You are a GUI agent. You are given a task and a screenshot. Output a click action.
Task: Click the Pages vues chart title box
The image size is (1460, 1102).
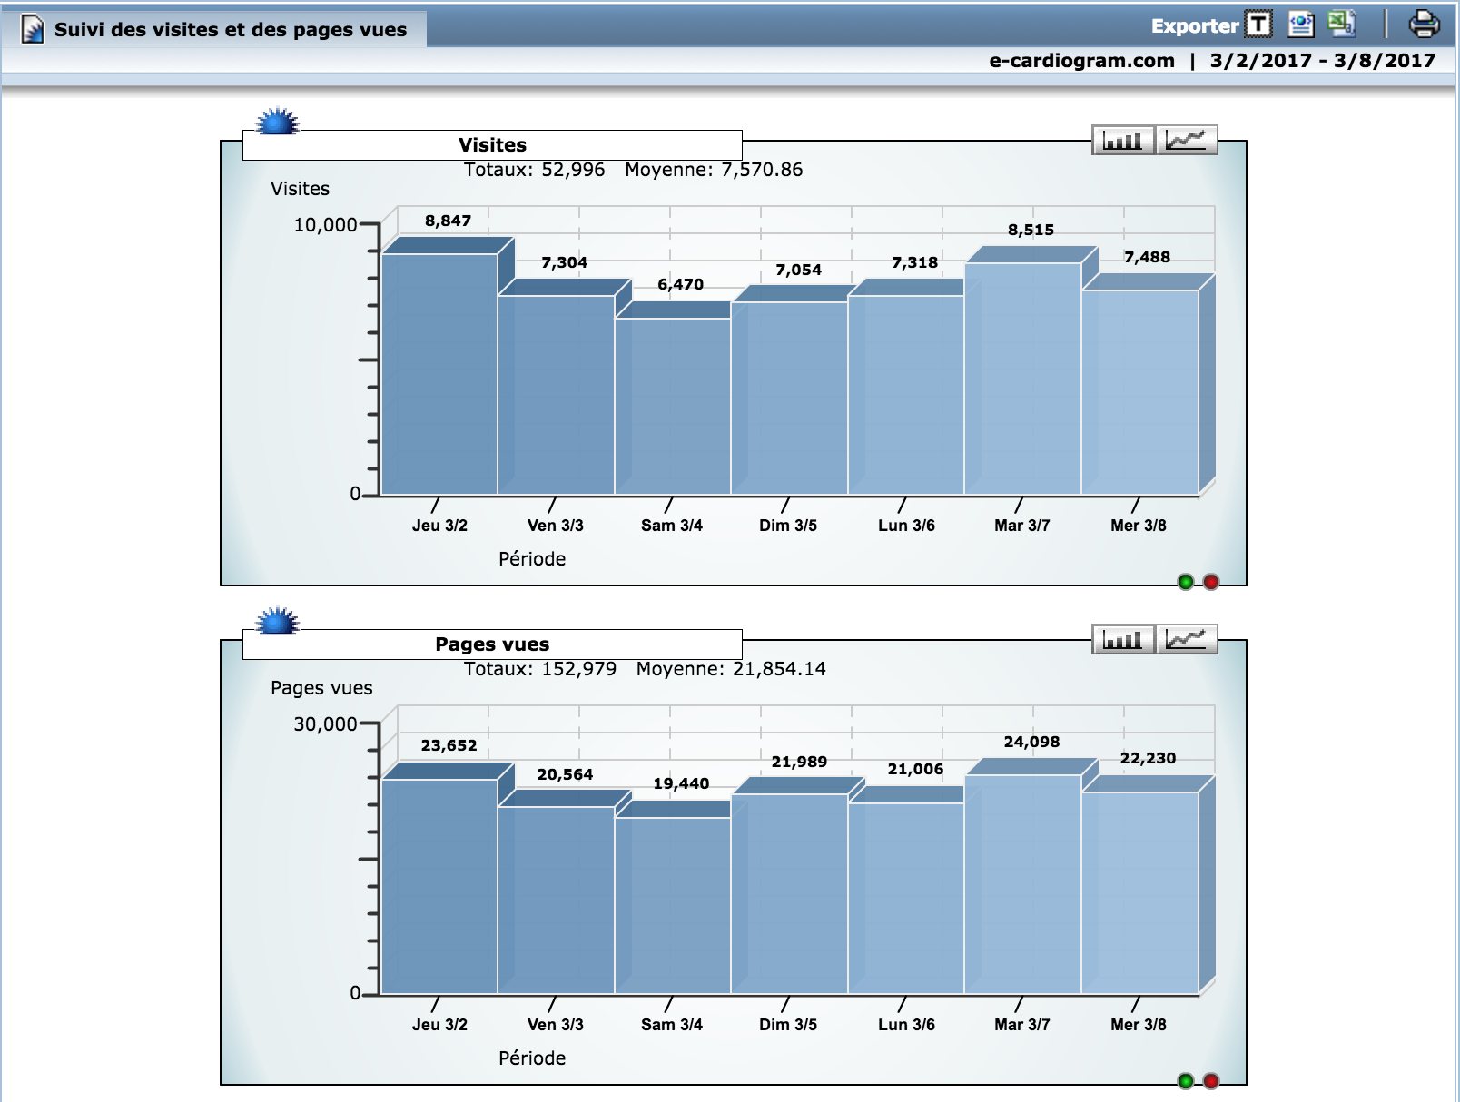tap(492, 644)
